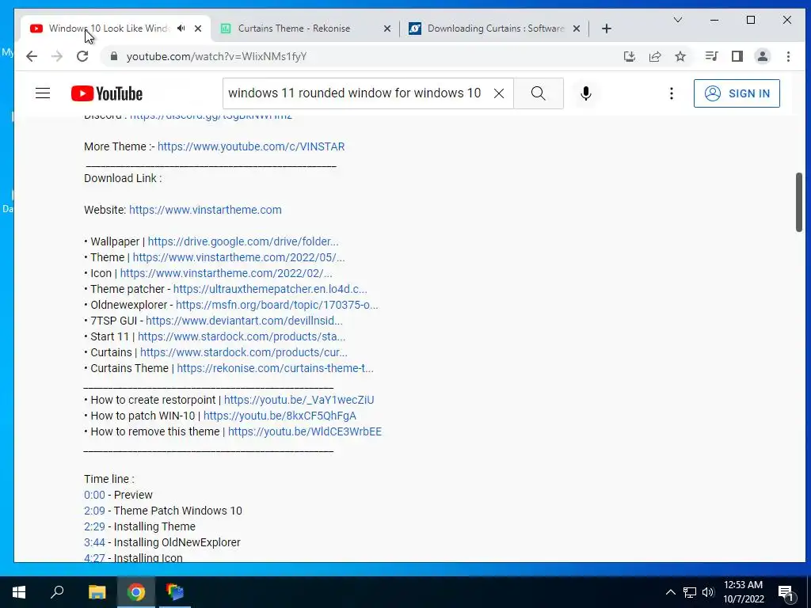
Task: Click the page vertical scrollbar thumb
Action: 798,202
